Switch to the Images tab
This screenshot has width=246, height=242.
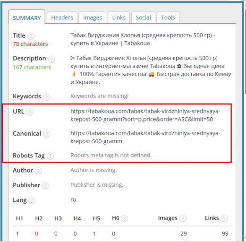[93, 17]
